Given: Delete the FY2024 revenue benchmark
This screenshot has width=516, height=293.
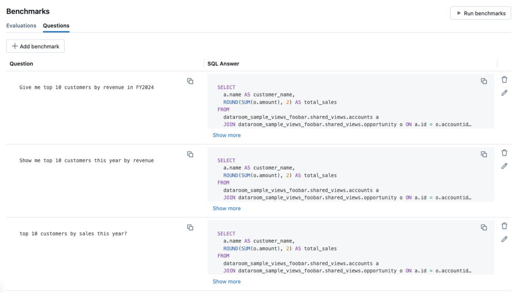Looking at the screenshot, I should (x=504, y=80).
